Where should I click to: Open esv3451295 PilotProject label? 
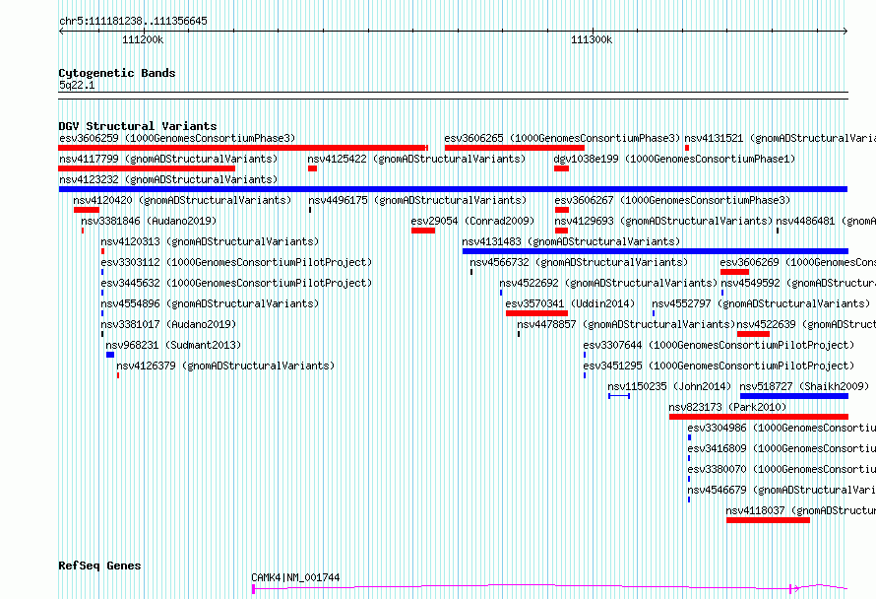[720, 366]
